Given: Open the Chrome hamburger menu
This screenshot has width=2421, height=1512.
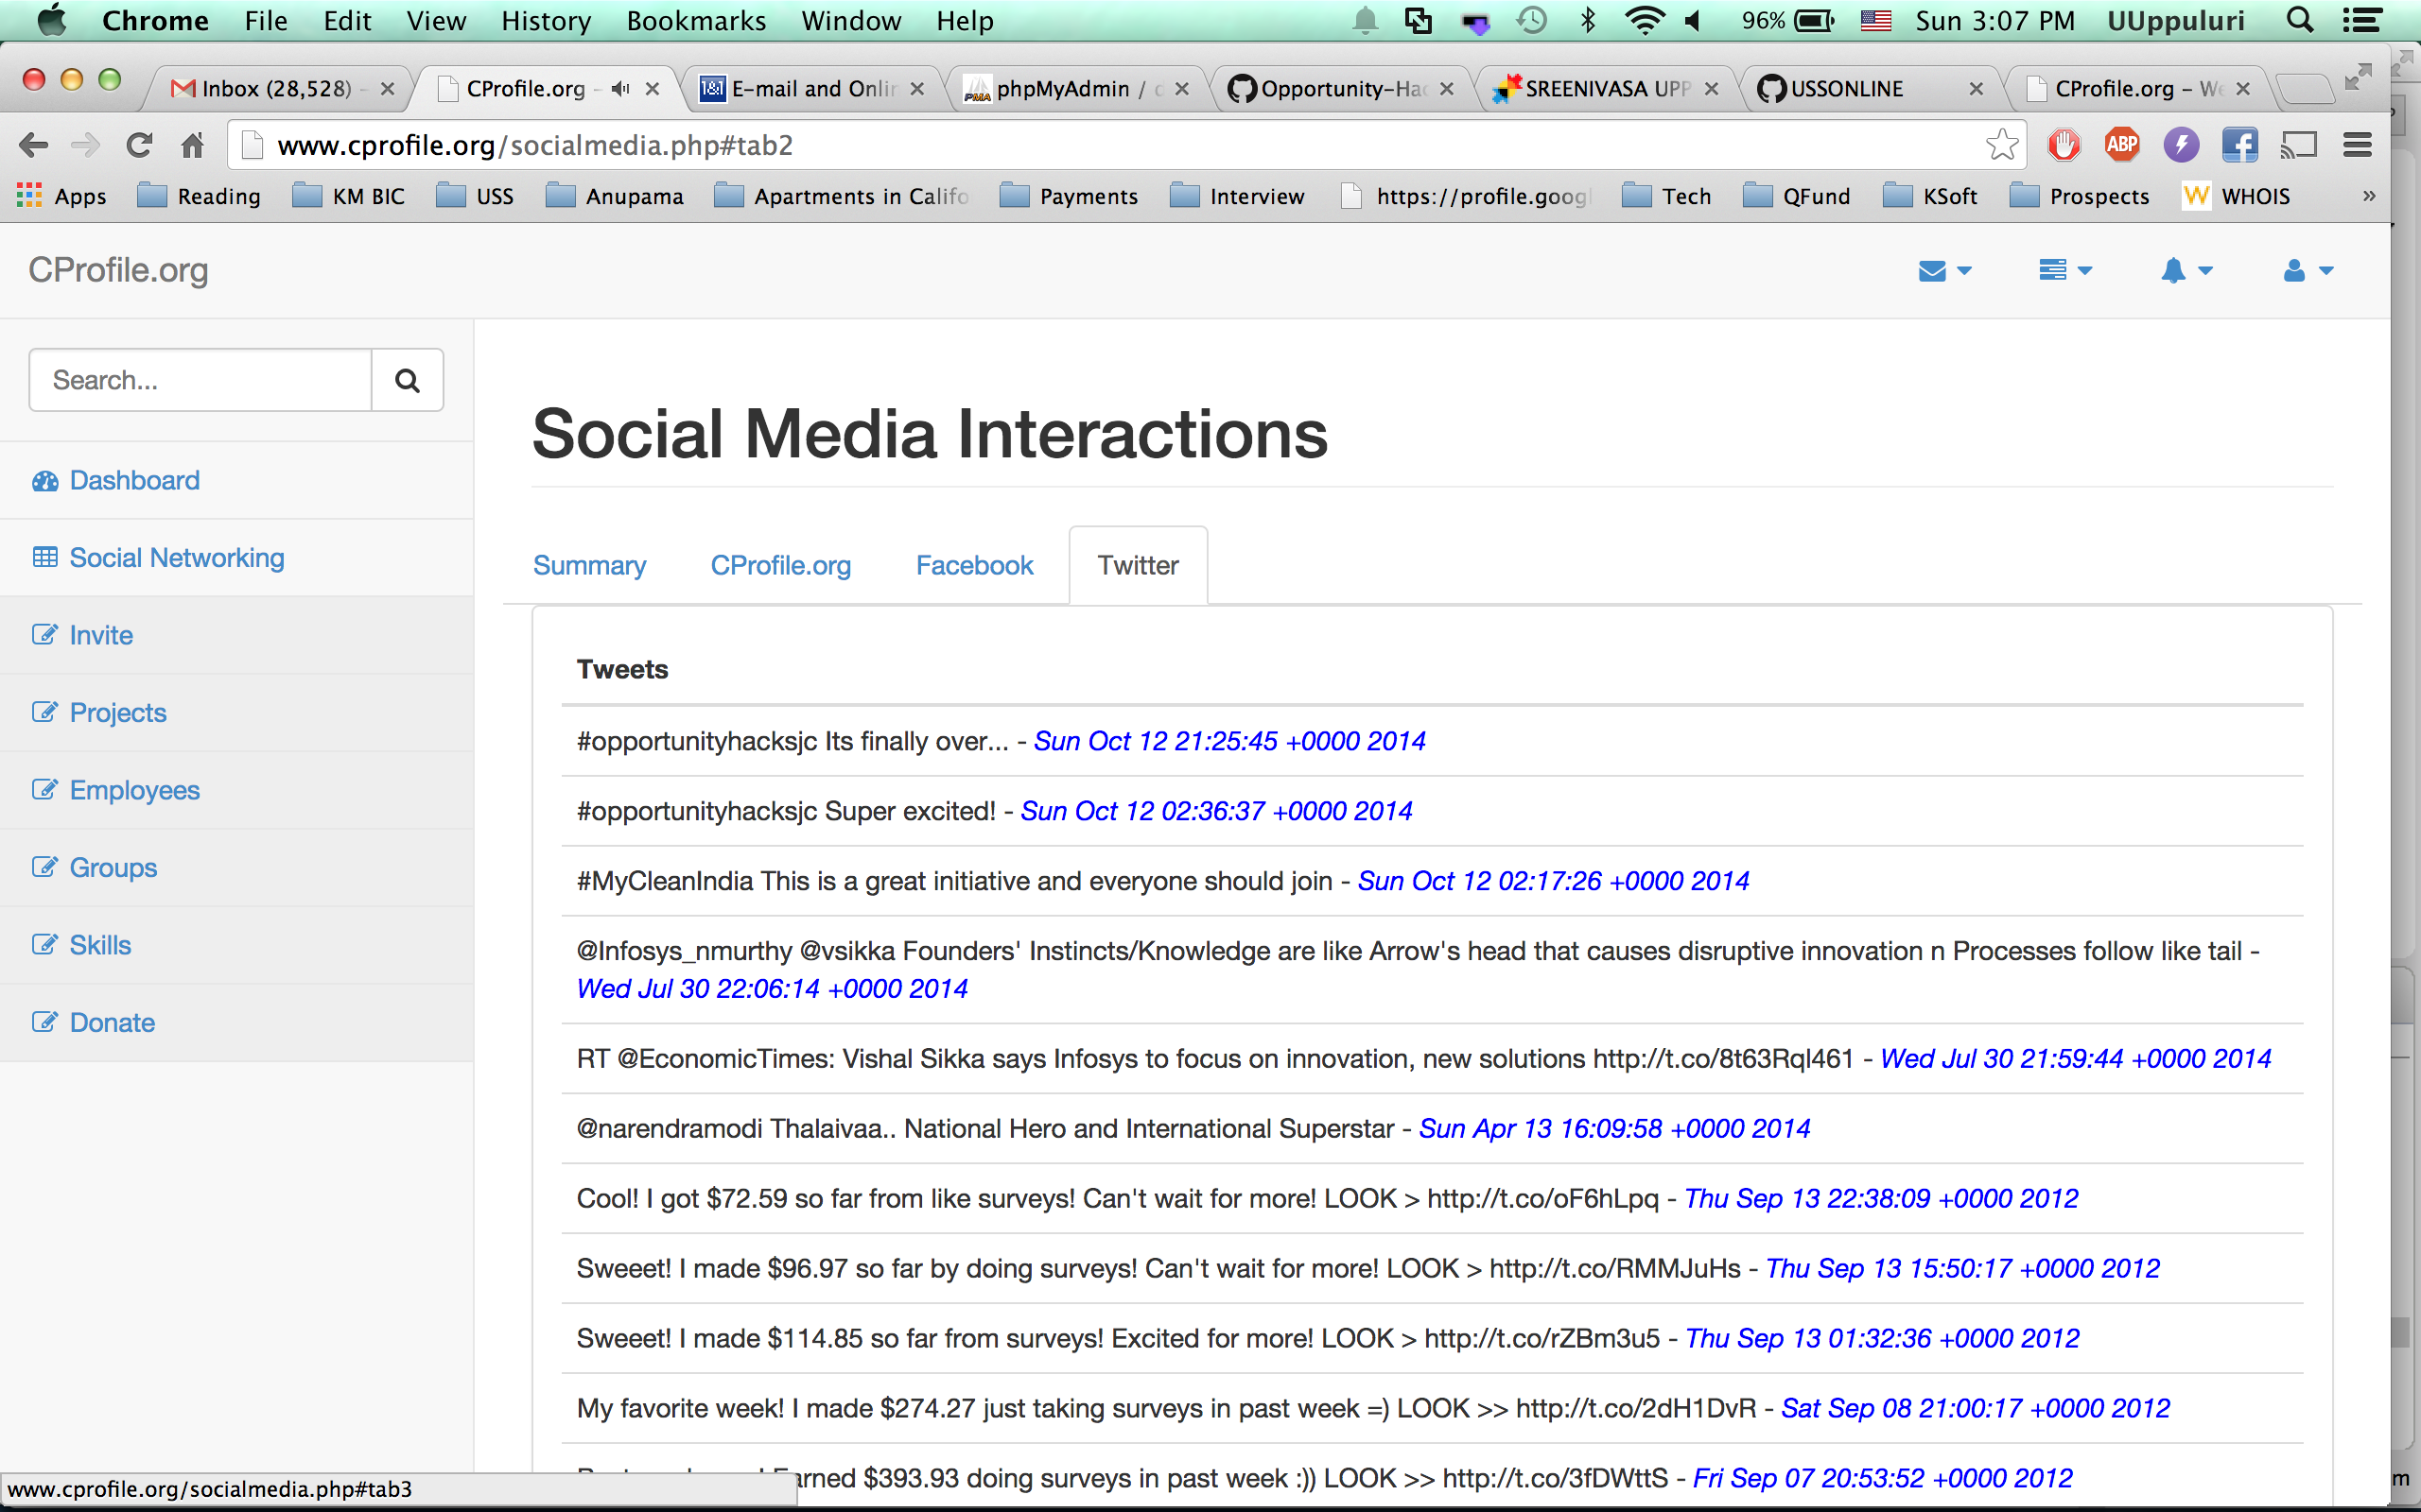Looking at the screenshot, I should [2358, 145].
